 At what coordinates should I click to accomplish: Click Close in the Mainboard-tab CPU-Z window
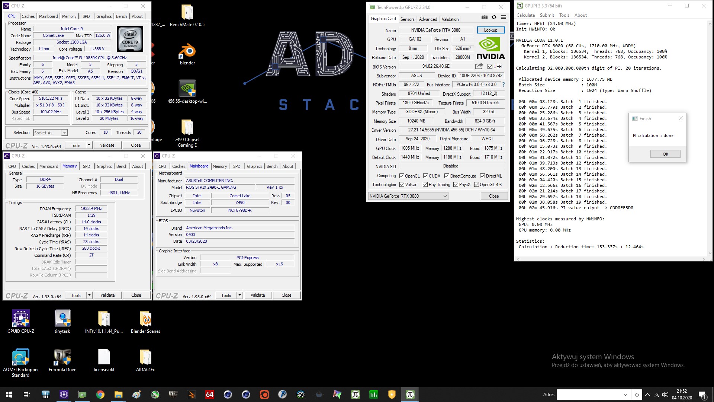pos(286,295)
